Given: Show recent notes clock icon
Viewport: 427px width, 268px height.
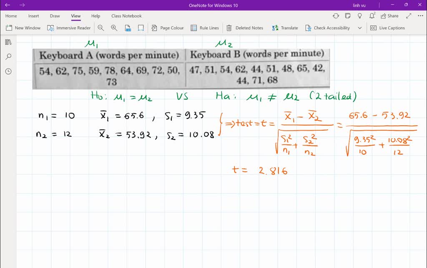Looking at the screenshot, I should pos(8,71).
